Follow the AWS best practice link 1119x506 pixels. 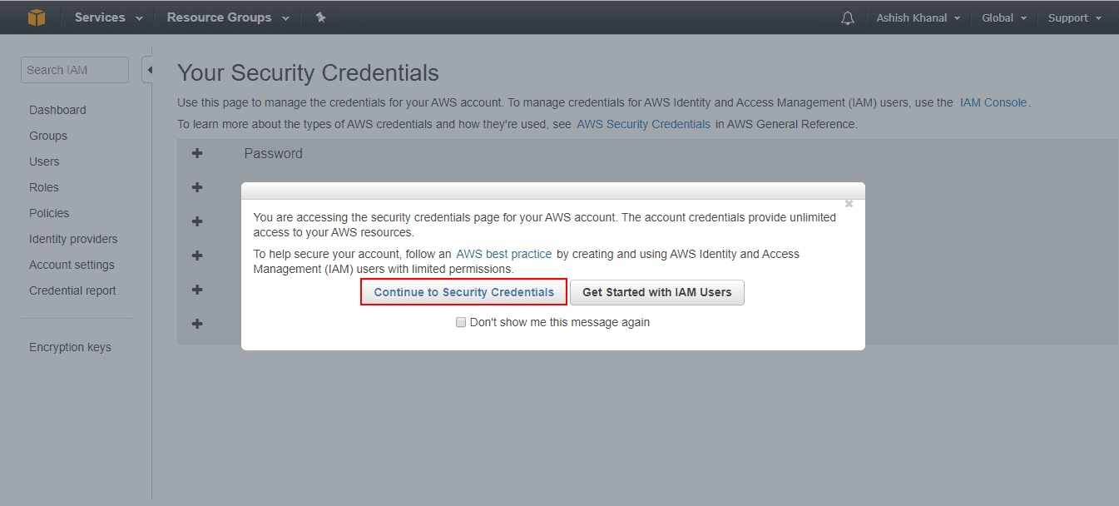[x=503, y=254]
